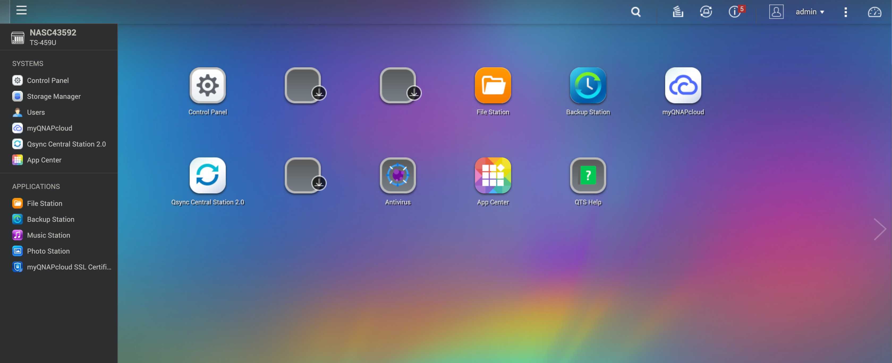The image size is (892, 363).
Task: Click placeholder download icon left of File Station
Action: click(397, 85)
